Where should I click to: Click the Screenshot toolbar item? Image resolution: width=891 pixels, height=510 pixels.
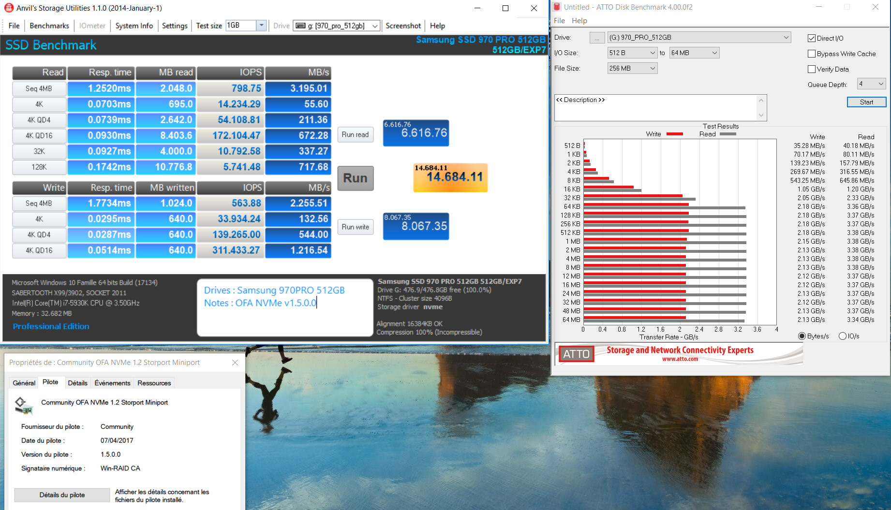click(x=403, y=26)
